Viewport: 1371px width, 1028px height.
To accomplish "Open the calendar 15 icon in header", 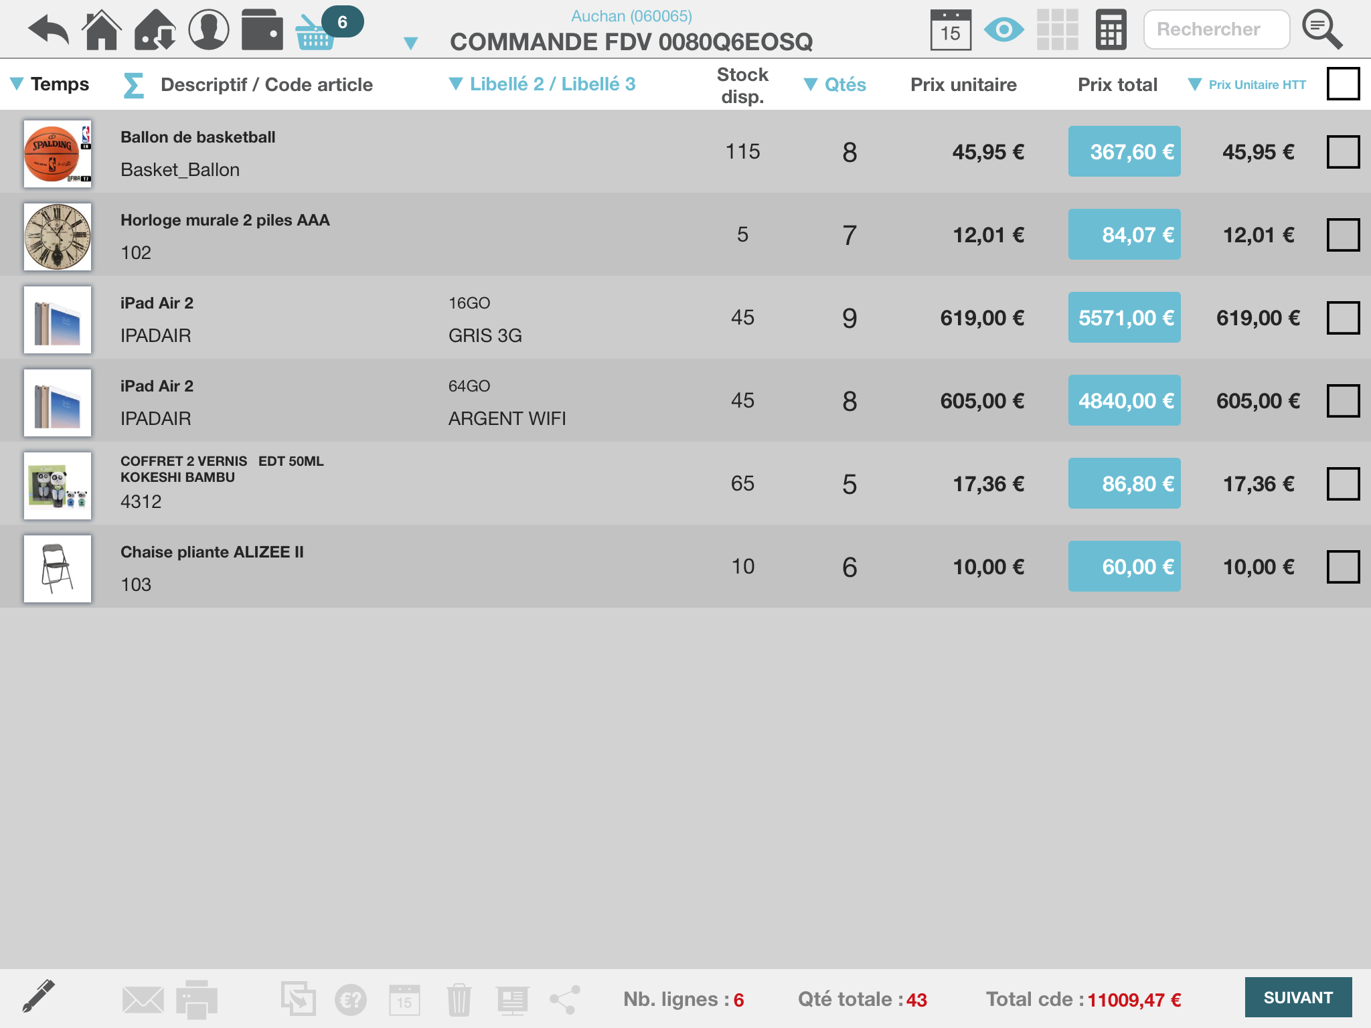I will click(x=951, y=29).
